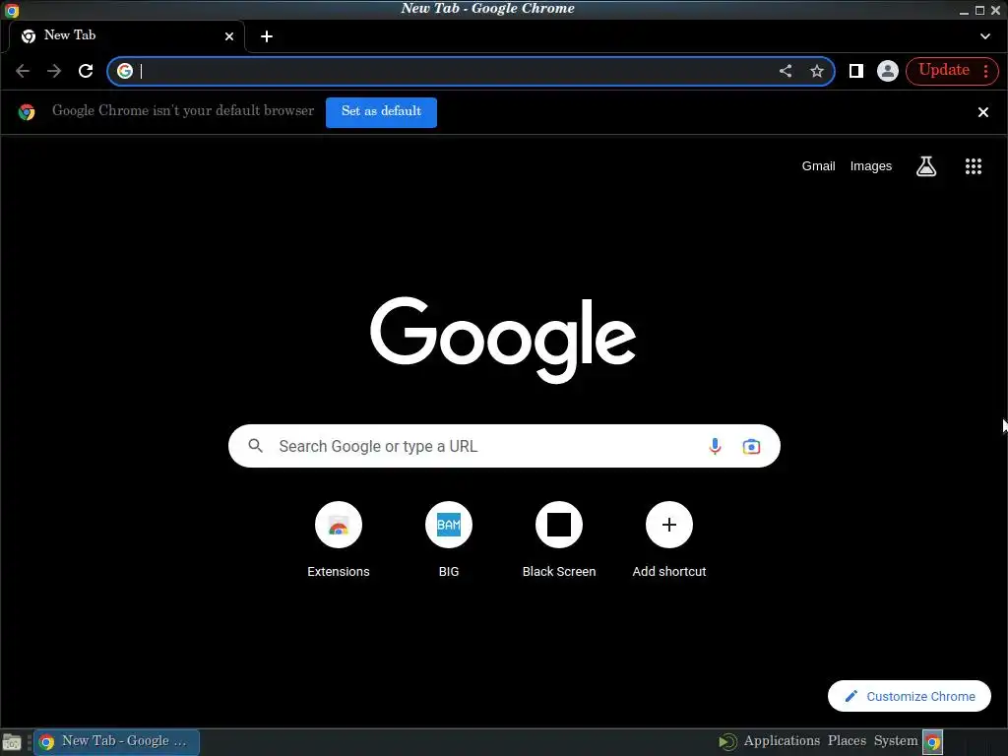Click the Chrome window menu icon in title bar
This screenshot has height=756, width=1008.
(x=12, y=10)
